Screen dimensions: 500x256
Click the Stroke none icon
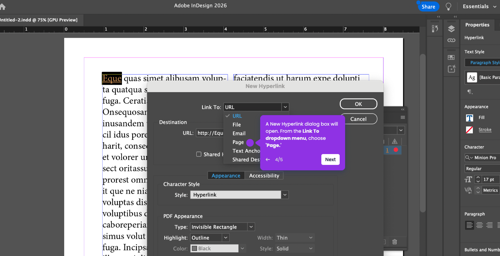[470, 130]
